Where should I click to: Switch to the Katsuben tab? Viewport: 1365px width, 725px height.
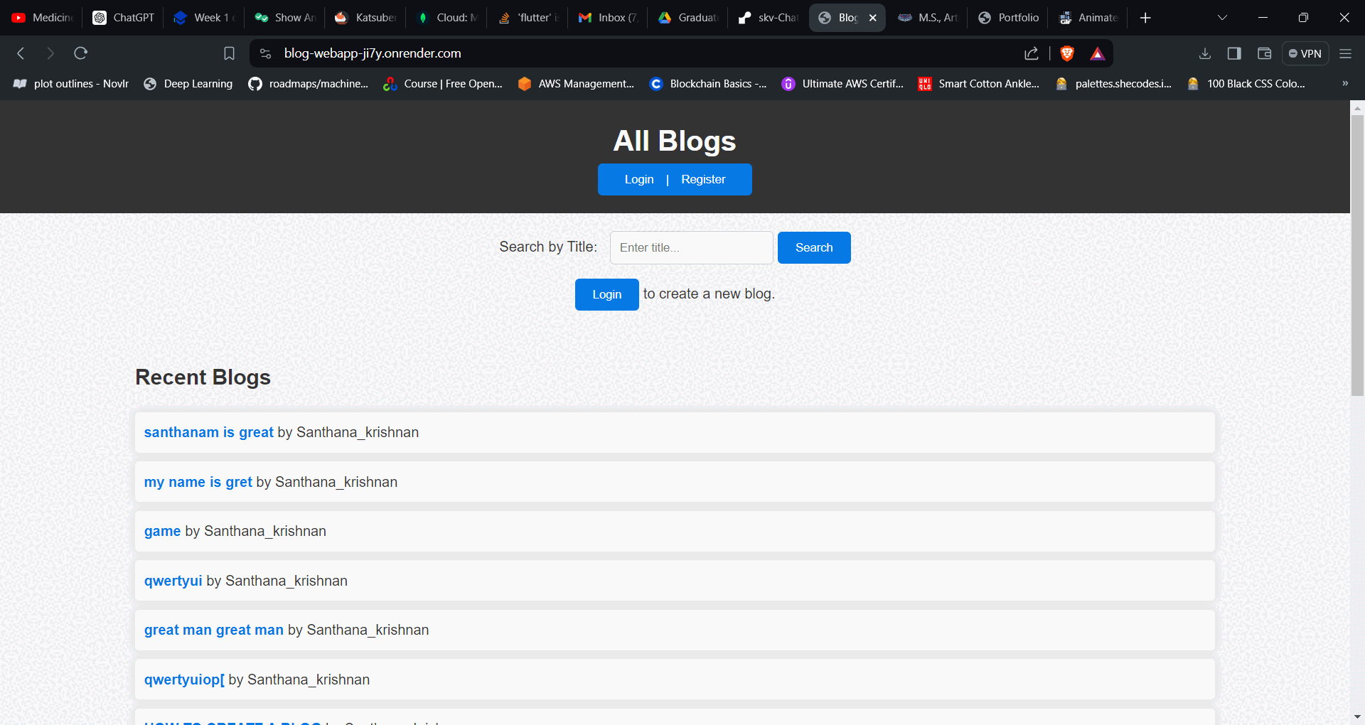pos(365,18)
